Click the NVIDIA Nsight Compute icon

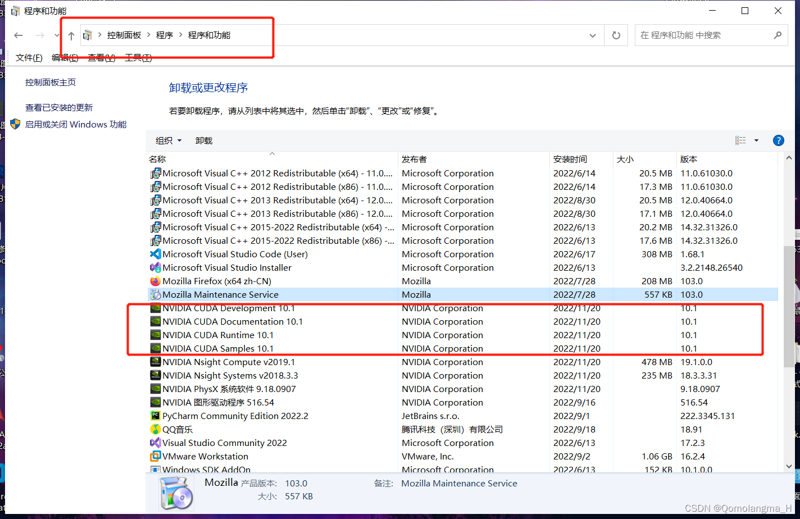pyautogui.click(x=155, y=362)
